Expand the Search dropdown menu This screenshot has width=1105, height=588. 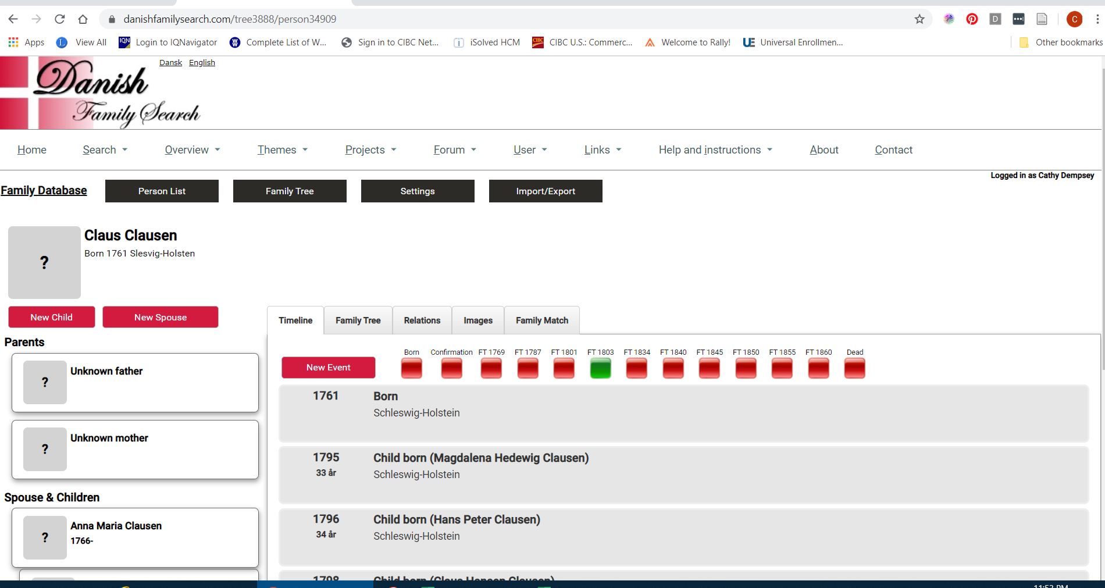(105, 150)
